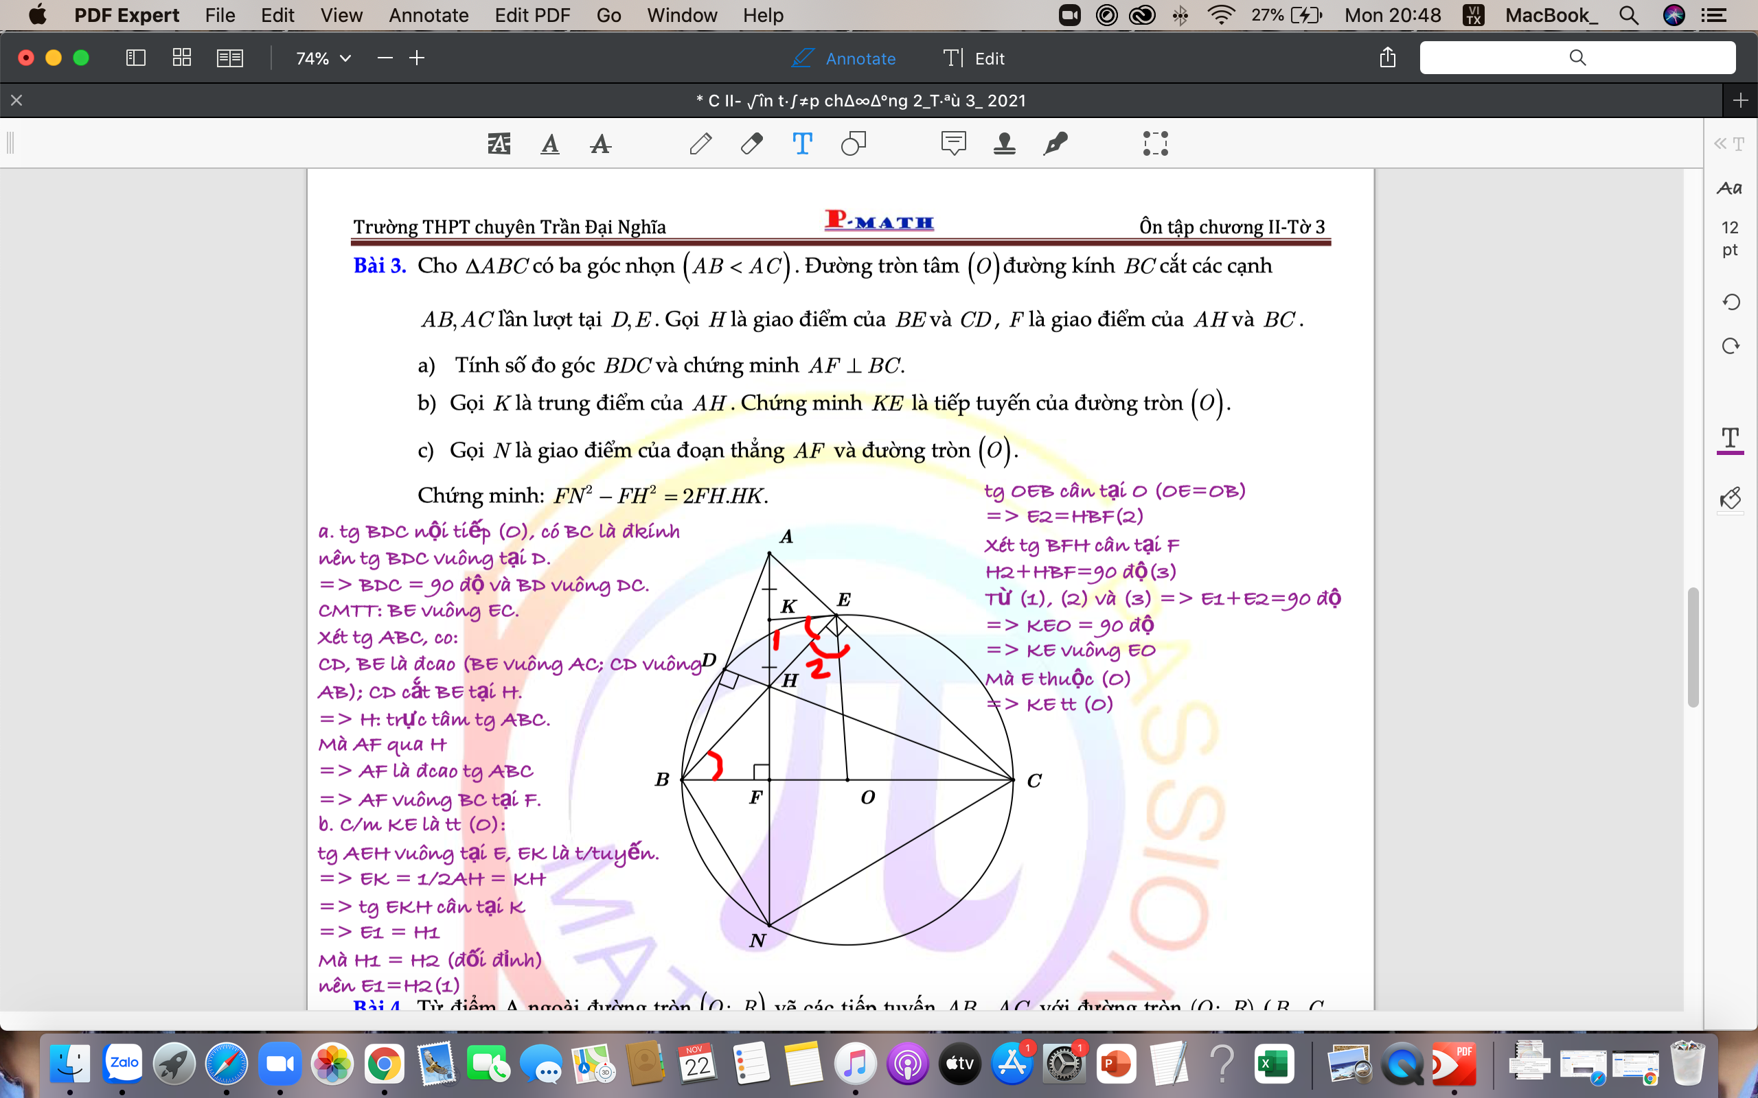Screen dimensions: 1758x1098
Task: Toggle the sidebar panel icon
Action: click(136, 58)
